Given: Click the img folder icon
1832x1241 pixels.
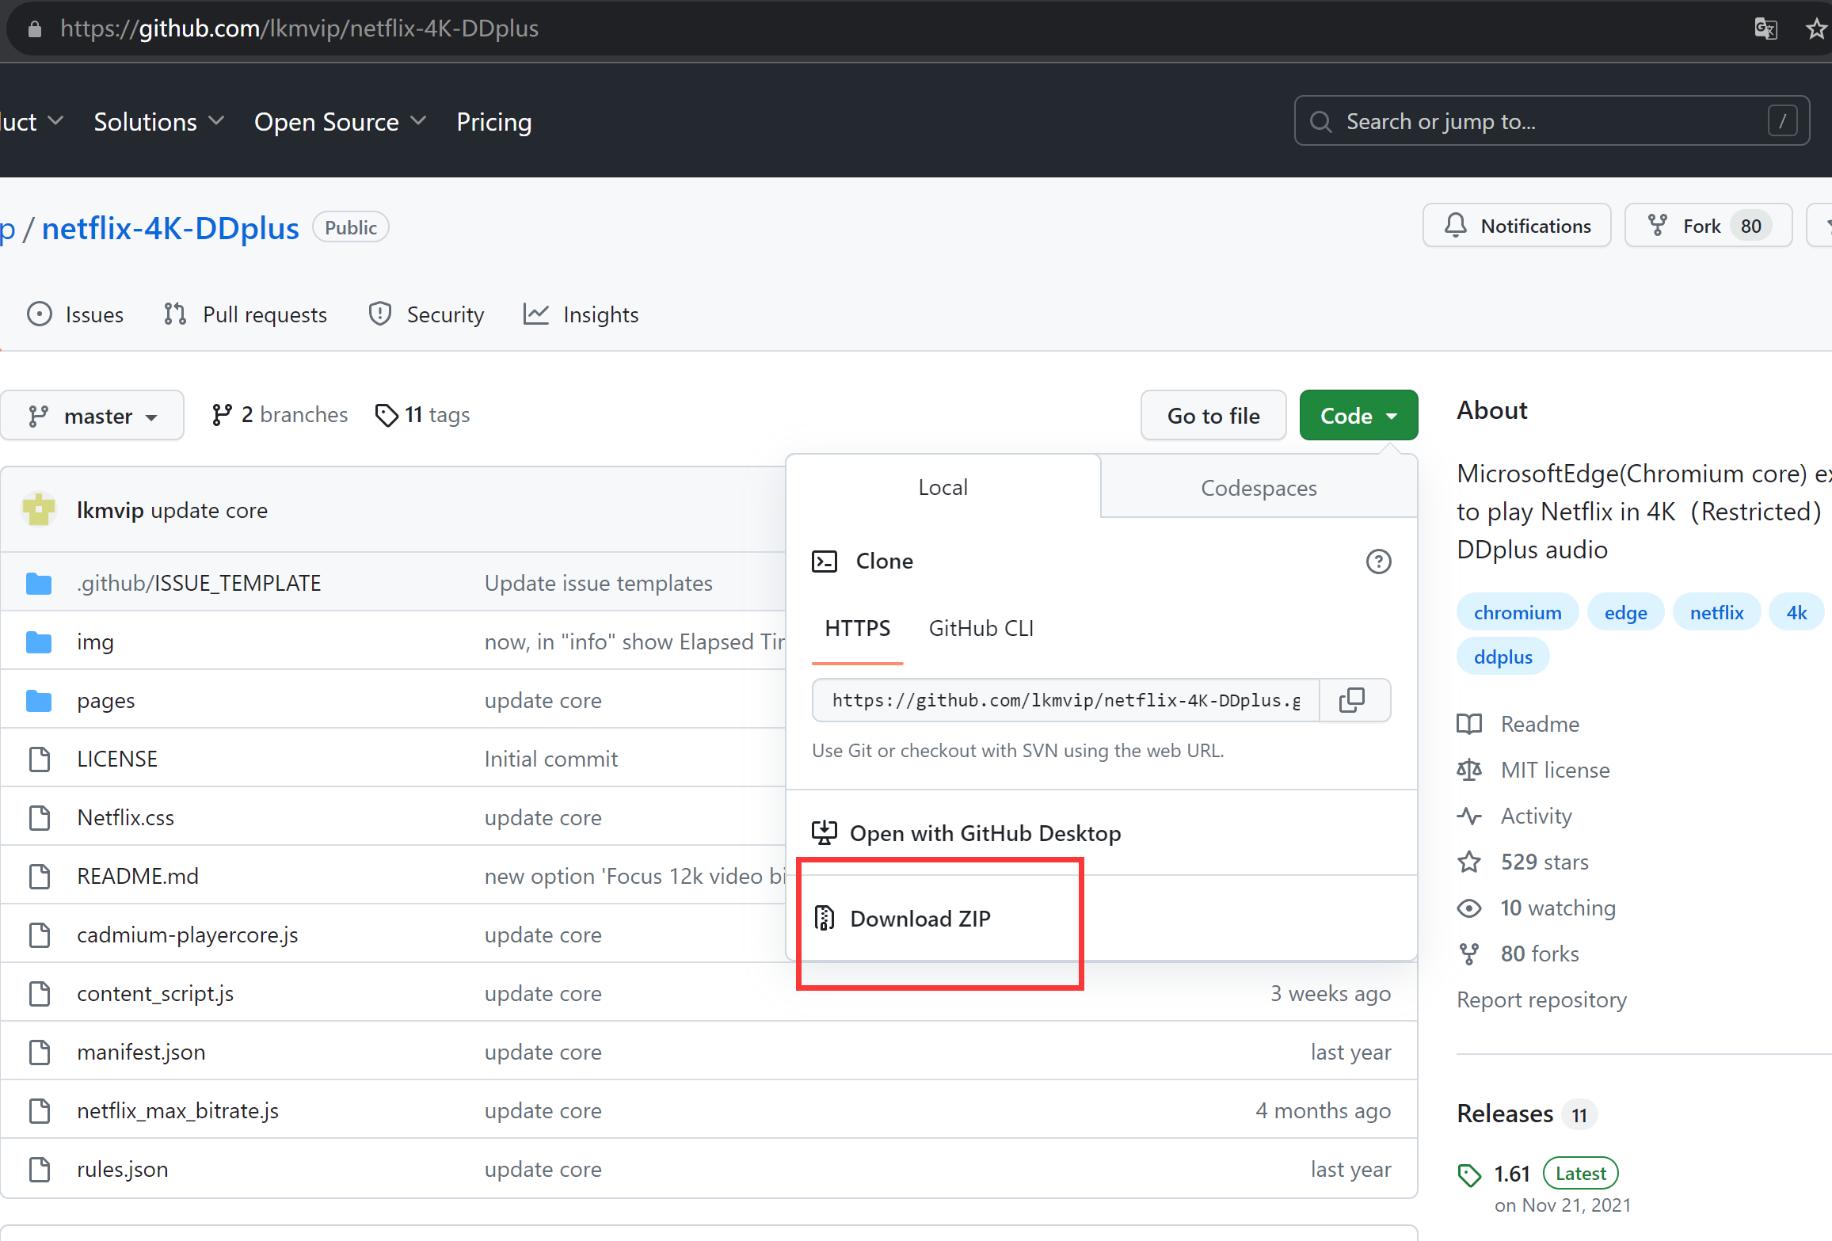Looking at the screenshot, I should pos(39,642).
